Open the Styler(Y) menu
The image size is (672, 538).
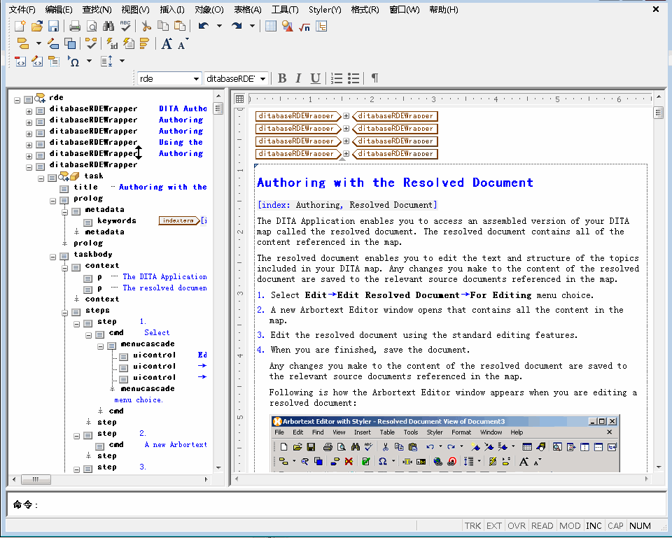325,9
